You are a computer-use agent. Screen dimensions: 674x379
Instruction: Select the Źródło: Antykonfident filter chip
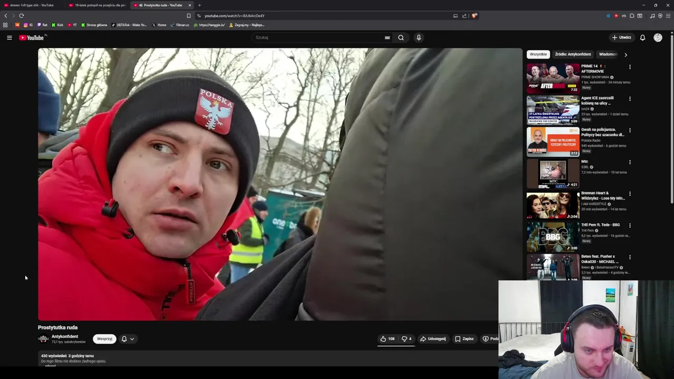[573, 54]
